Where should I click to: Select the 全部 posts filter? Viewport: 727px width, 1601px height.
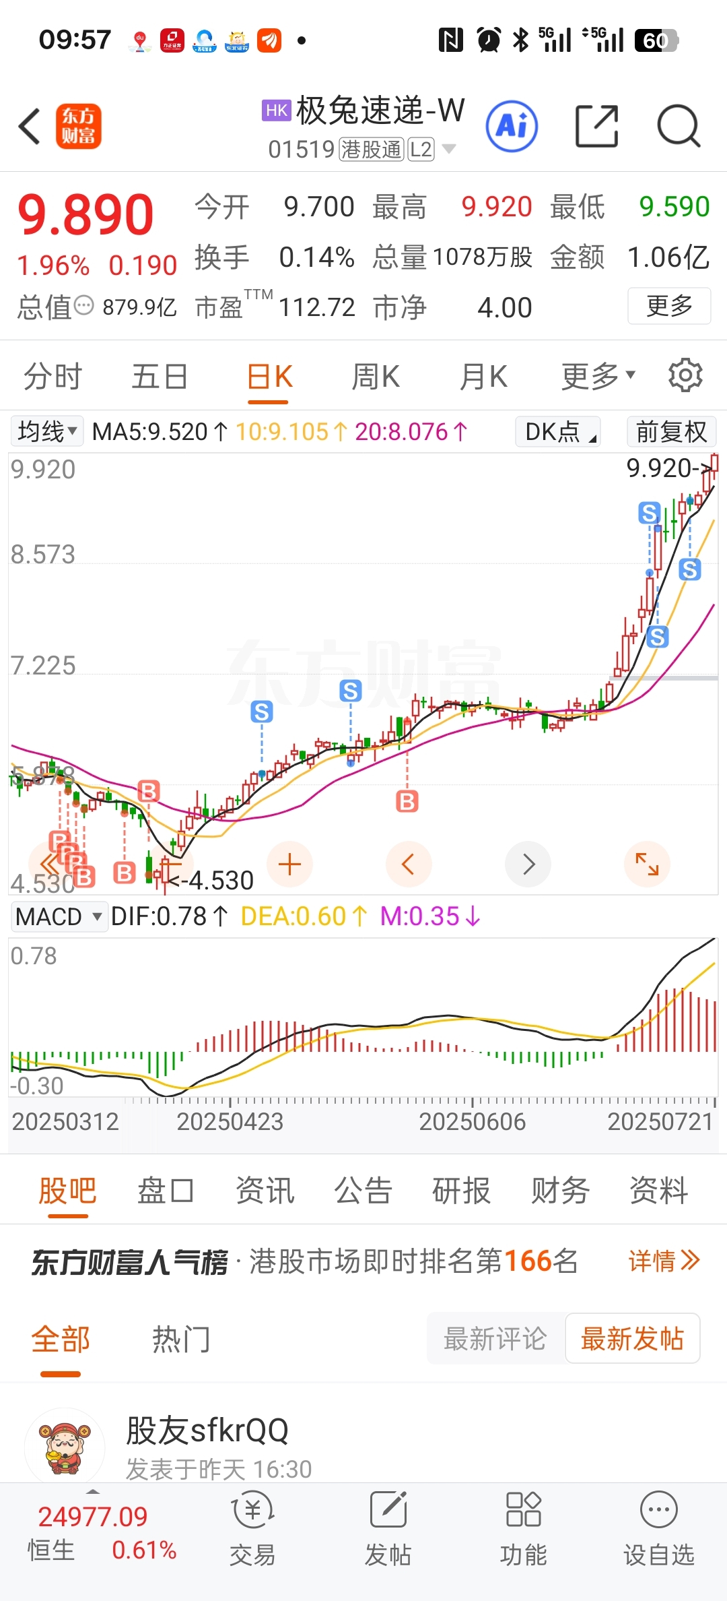[61, 1340]
